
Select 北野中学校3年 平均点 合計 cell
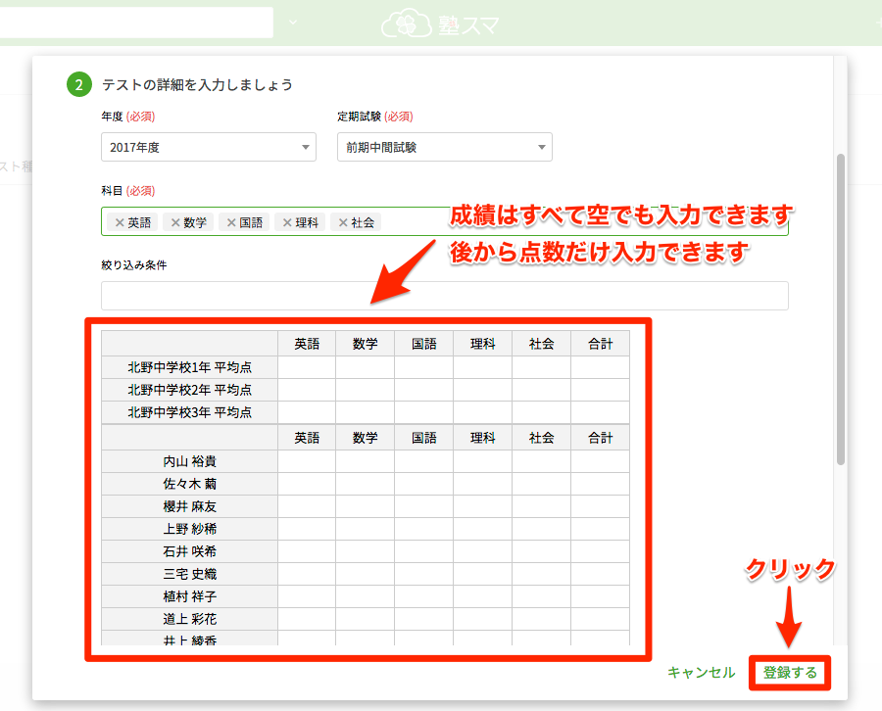click(x=600, y=412)
